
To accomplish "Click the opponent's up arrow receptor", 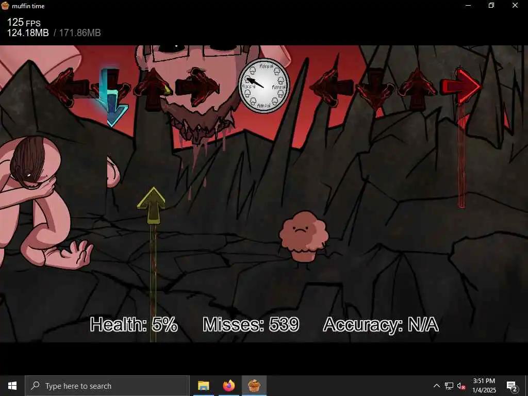I will [x=153, y=89].
